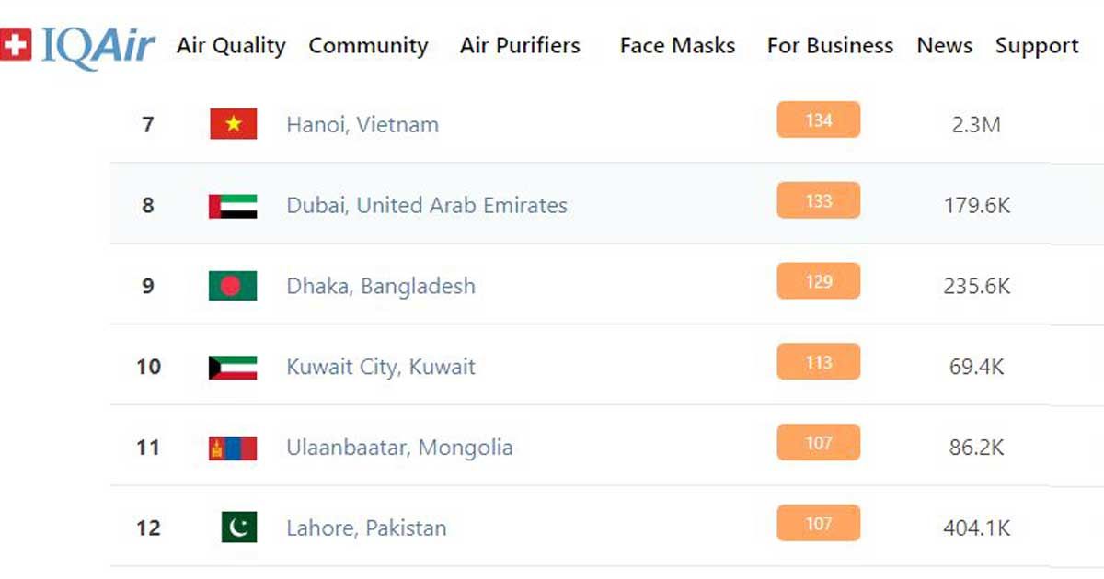Open the Dhaka, Bangladesh link
The image size is (1104, 579).
tap(381, 286)
